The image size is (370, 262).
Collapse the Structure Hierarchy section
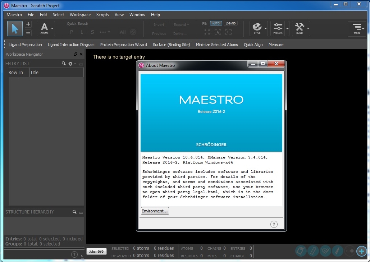click(x=81, y=212)
